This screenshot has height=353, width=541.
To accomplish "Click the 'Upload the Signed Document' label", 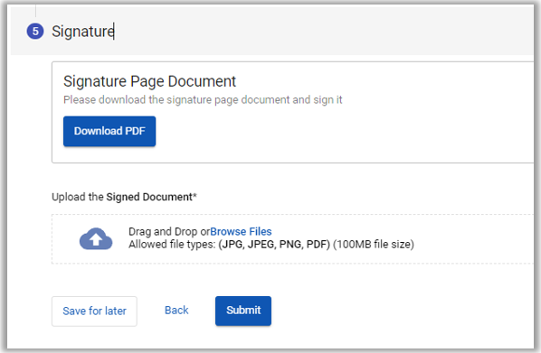I will pos(124,197).
